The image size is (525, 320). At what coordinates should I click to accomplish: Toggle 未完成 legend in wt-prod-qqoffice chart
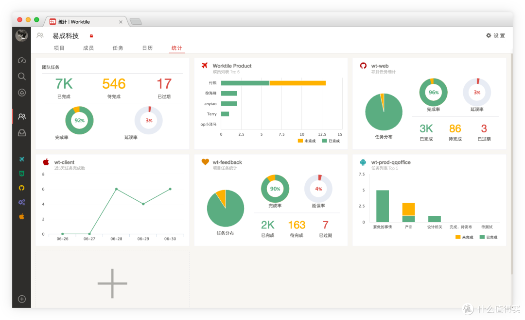(x=464, y=237)
